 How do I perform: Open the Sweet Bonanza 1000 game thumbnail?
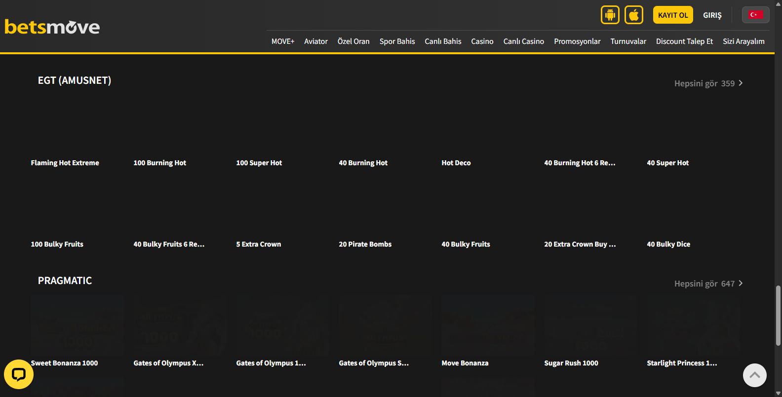77,326
